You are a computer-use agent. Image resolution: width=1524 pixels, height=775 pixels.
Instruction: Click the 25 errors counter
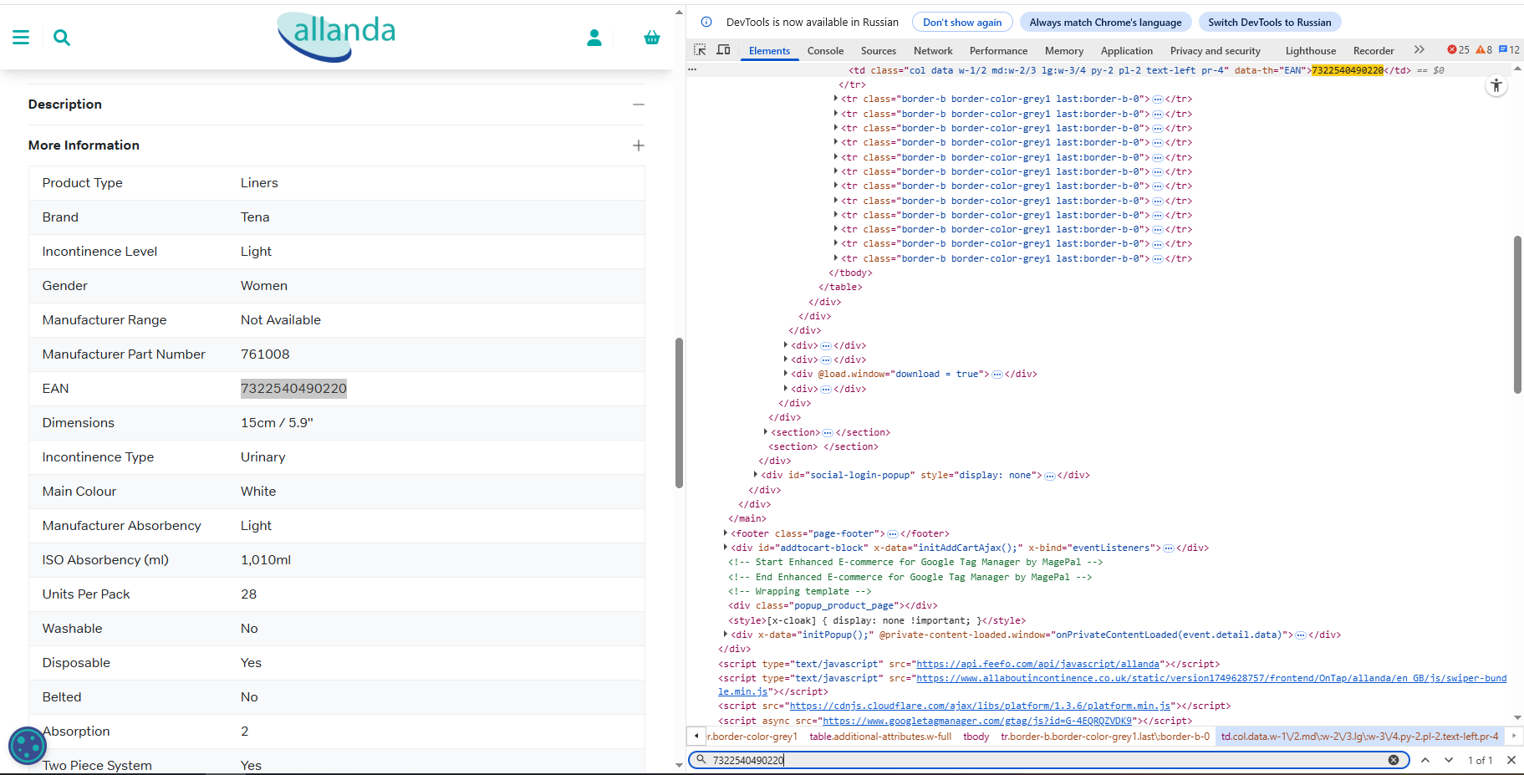(1458, 50)
